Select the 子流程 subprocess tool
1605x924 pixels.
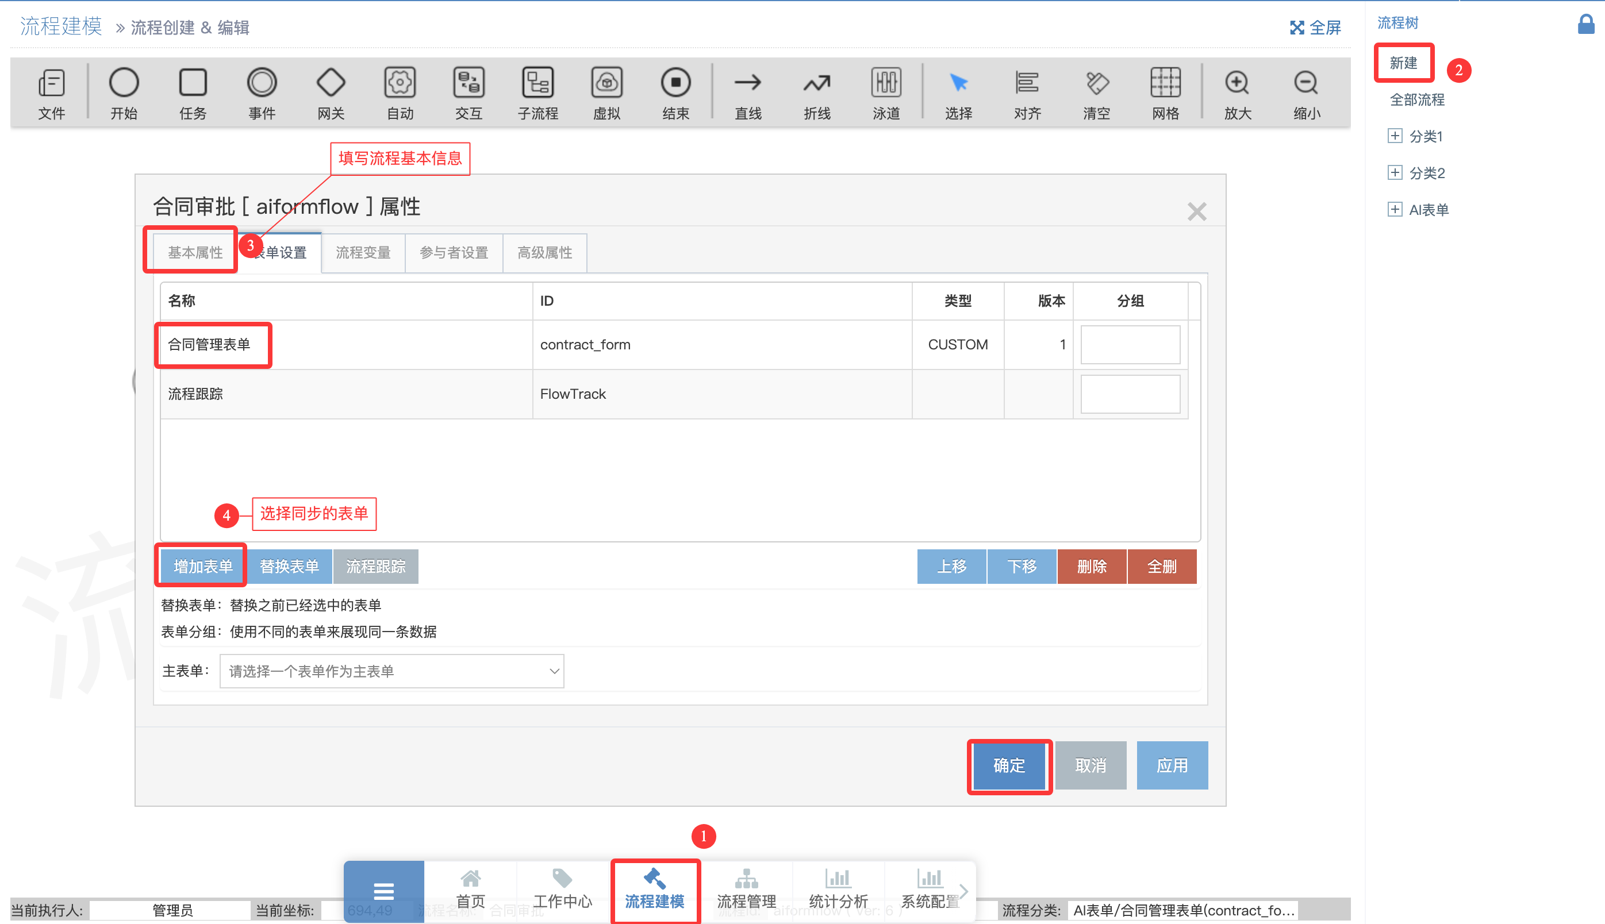click(x=537, y=94)
